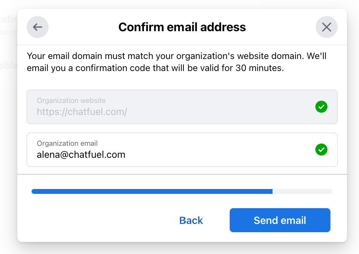359x254 pixels.
Task: Click the disabled Organization website field
Action: point(182,107)
